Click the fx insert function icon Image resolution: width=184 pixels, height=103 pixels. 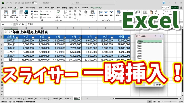(23, 24)
